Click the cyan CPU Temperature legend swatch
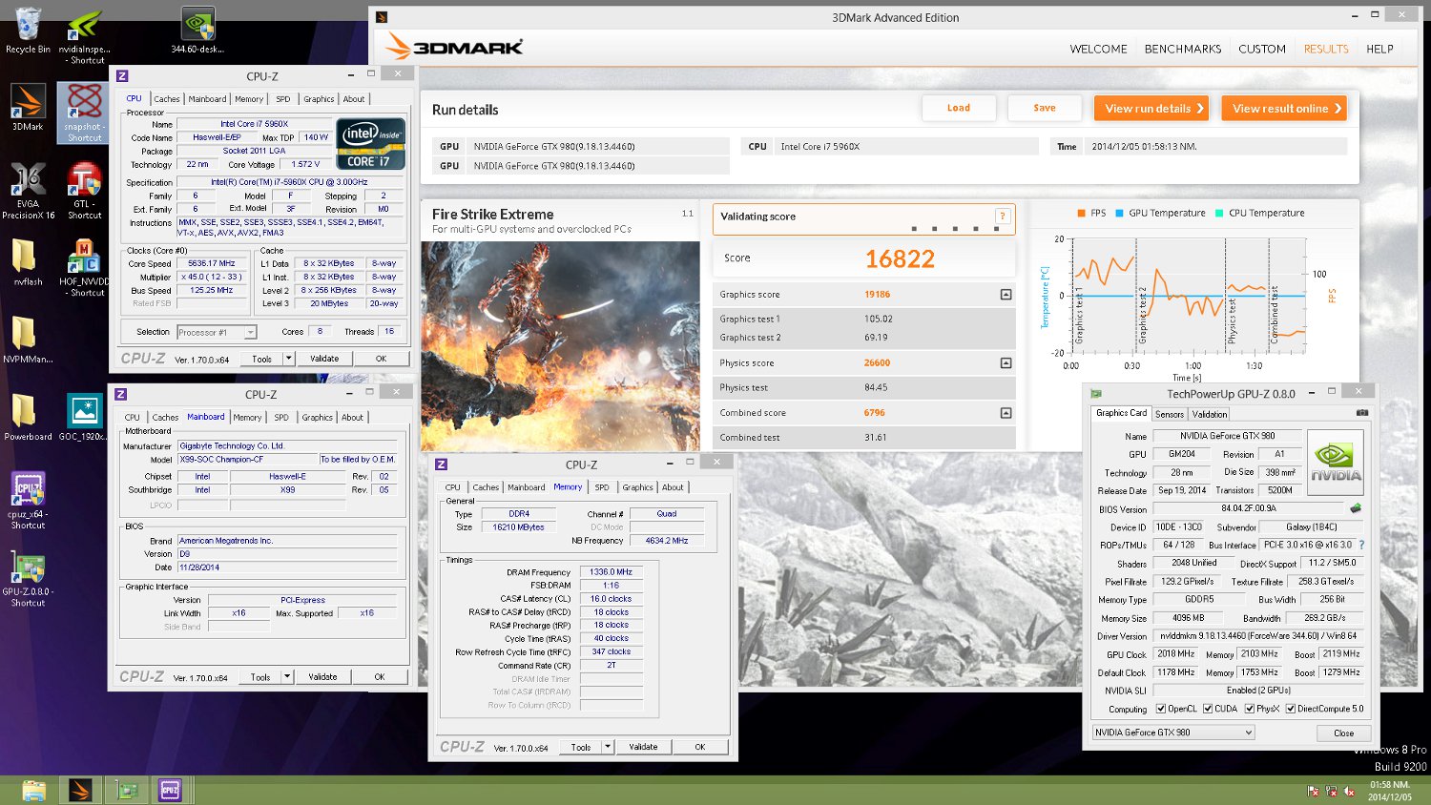 click(1219, 214)
